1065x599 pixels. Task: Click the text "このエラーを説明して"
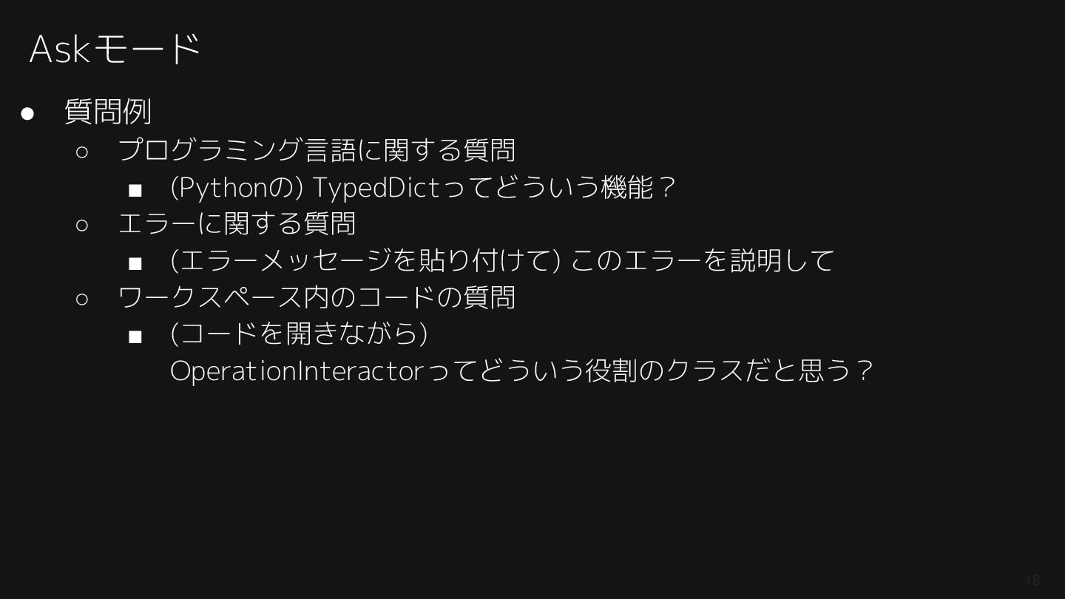click(x=702, y=260)
